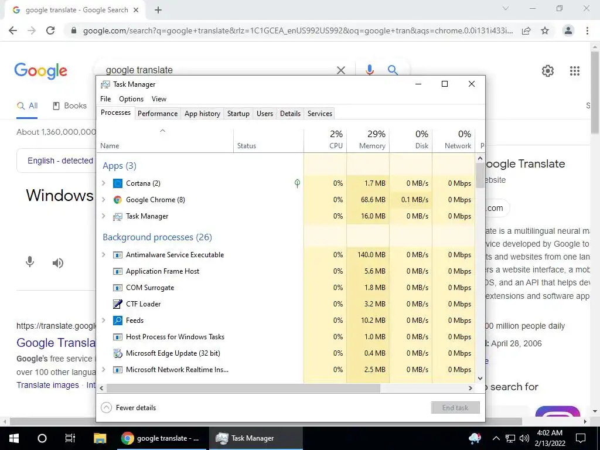Open the View menu in Task Manager
Screen dimensions: 600x450
coord(159,98)
